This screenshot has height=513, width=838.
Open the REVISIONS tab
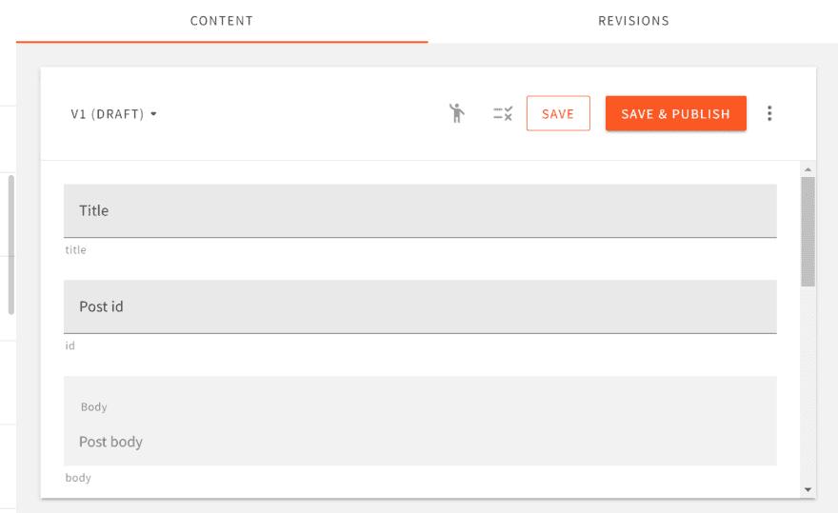click(633, 21)
